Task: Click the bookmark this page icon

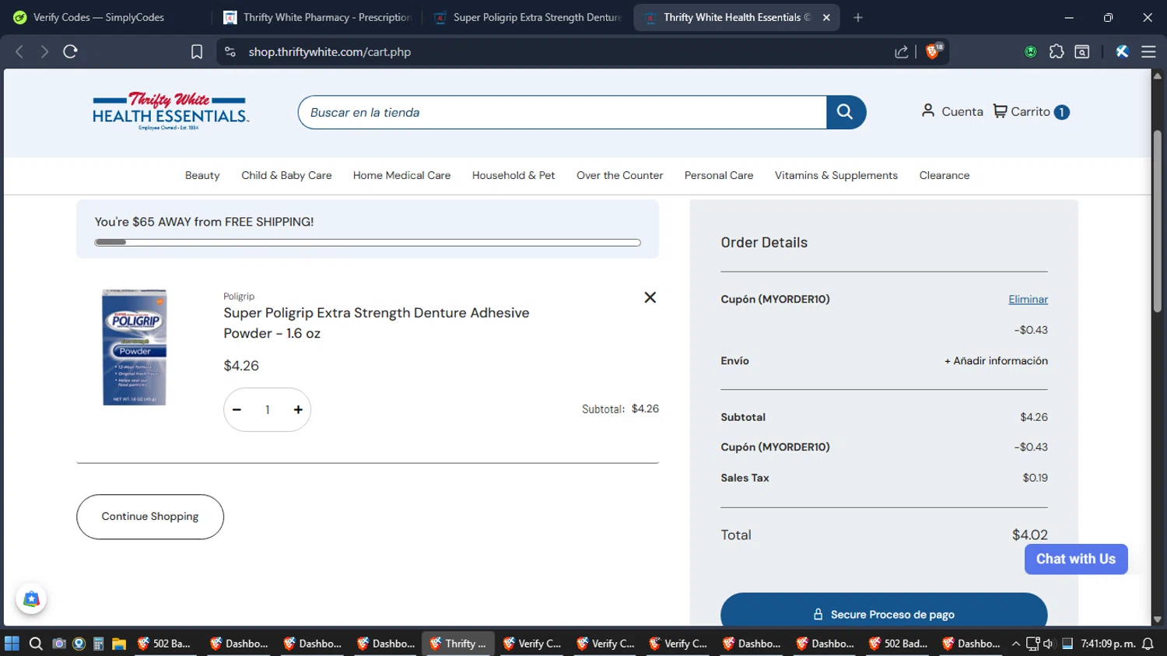Action: click(x=197, y=52)
